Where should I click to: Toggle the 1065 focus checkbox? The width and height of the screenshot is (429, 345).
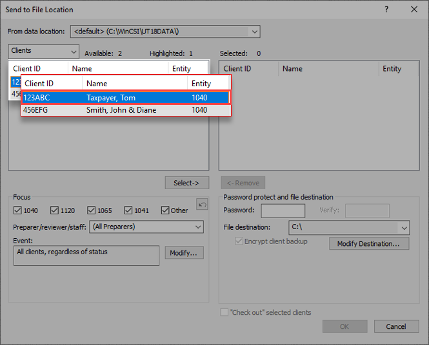click(x=92, y=210)
